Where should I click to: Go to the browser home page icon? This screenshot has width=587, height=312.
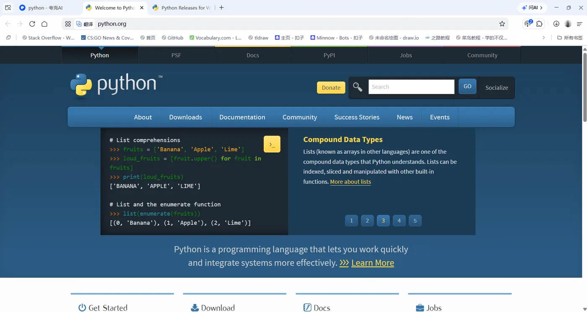44,24
